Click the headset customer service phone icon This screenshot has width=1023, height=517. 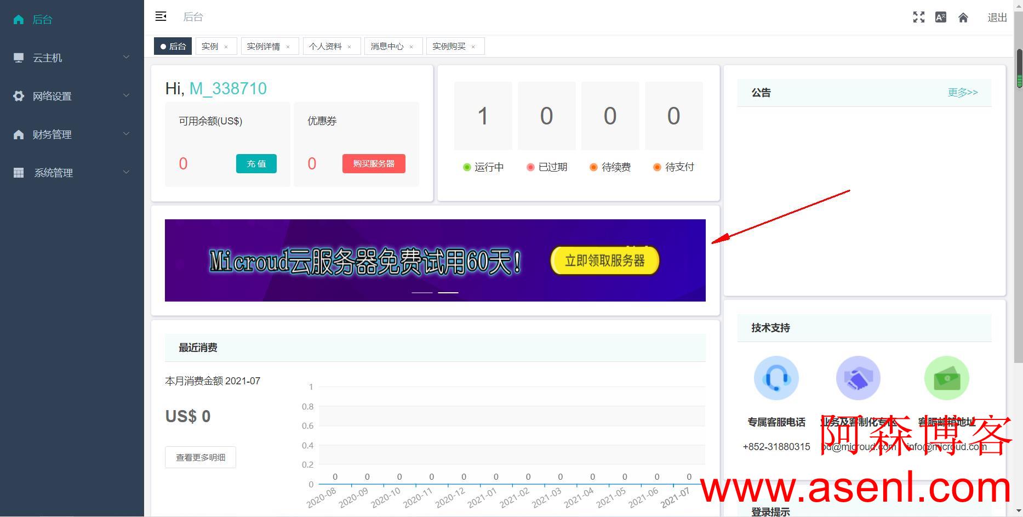[x=776, y=378]
